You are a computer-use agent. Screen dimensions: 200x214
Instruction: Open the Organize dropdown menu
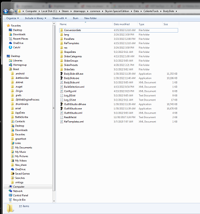click(12, 18)
